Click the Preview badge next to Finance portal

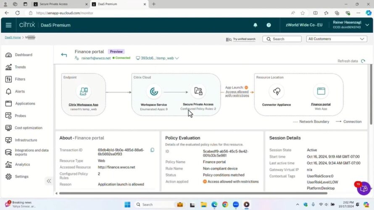coord(116,52)
